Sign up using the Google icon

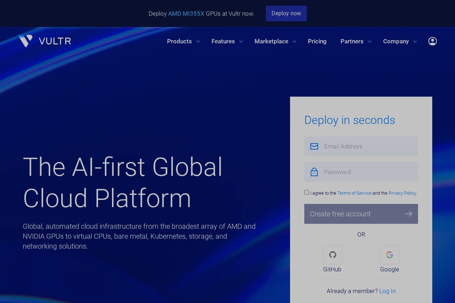point(389,255)
